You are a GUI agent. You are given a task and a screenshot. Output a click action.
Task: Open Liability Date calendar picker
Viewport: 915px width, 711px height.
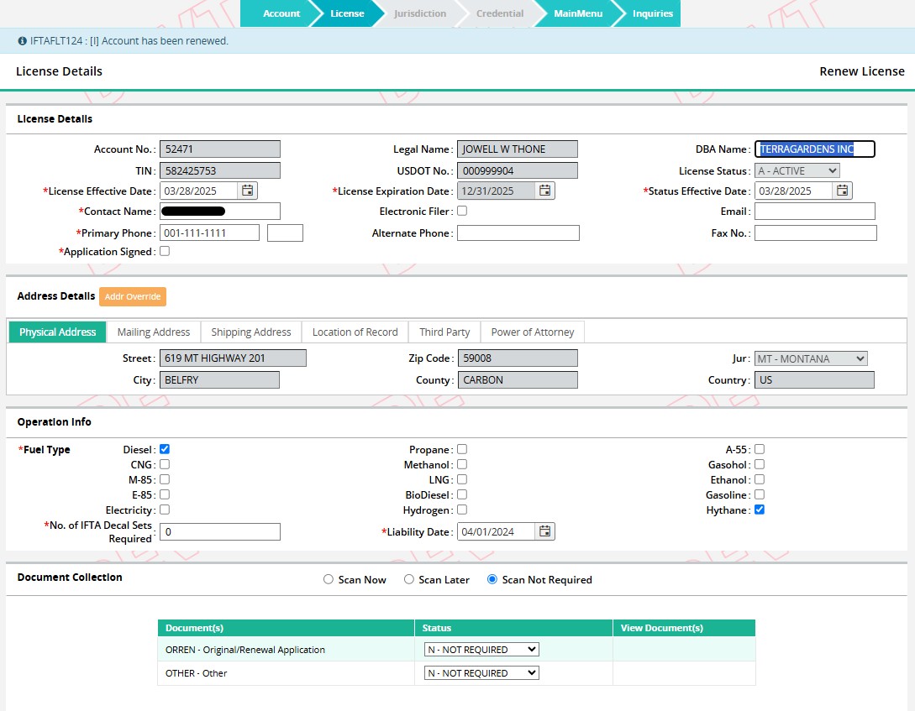pos(545,531)
